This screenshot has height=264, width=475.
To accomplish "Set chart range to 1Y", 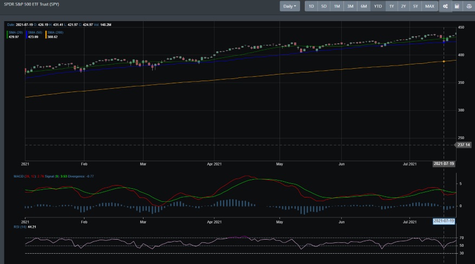I will pyautogui.click(x=391, y=6).
